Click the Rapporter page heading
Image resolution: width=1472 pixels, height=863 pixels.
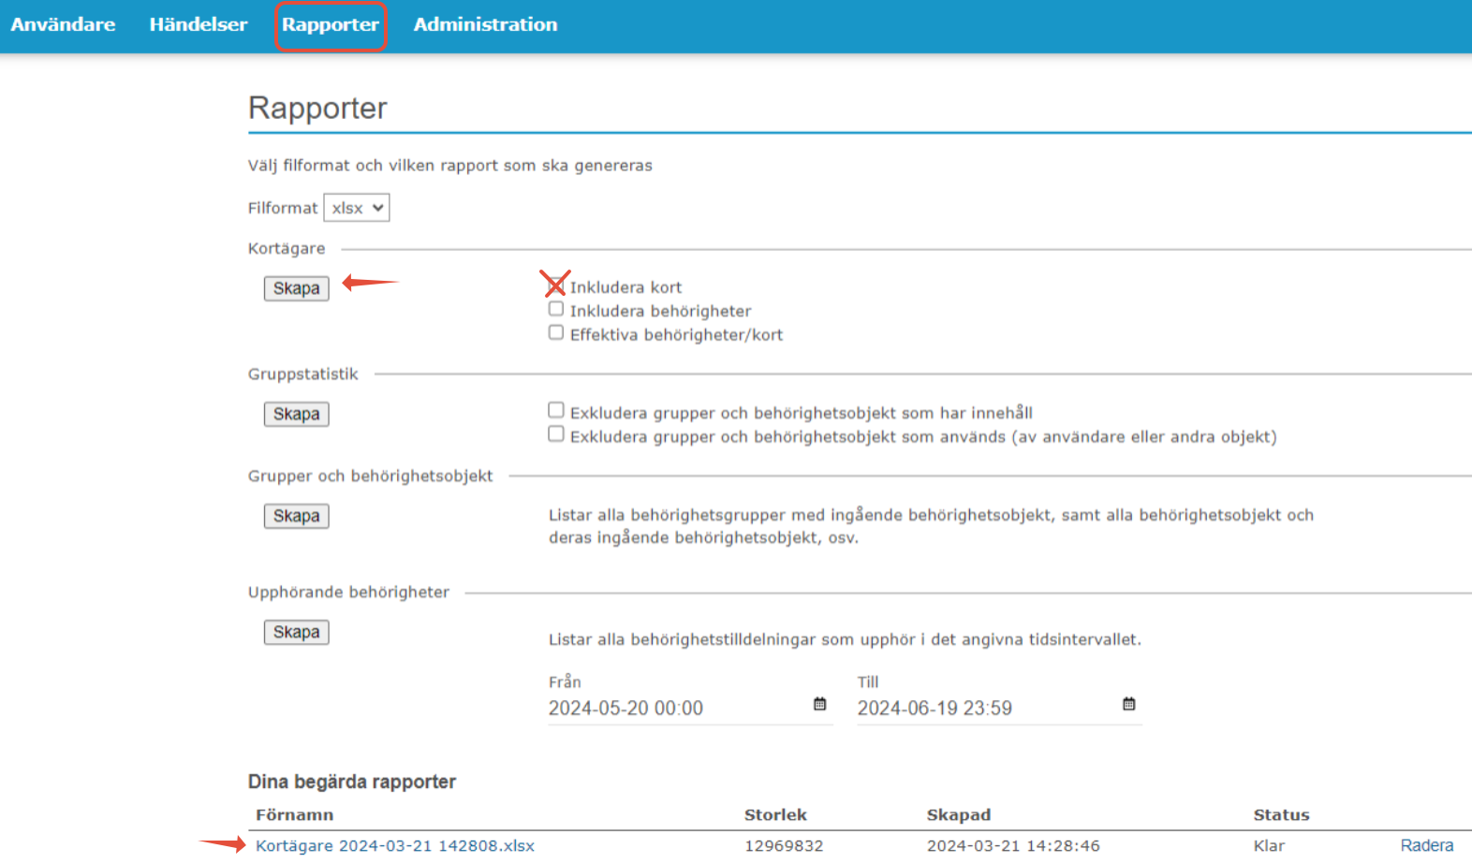click(x=317, y=108)
